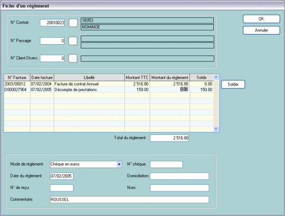Click the 150.00 Solde cell
Image resolution: width=285 pixels, height=216 pixels.
201,90
